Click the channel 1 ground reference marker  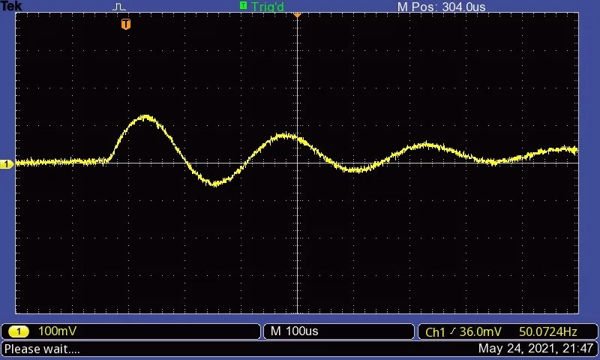coord(7,163)
